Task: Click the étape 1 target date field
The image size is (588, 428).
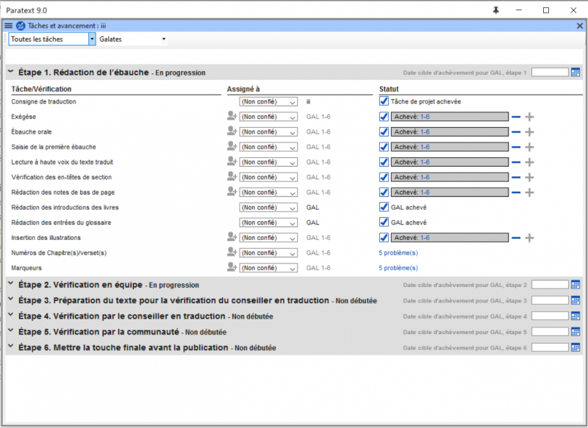Action: (550, 72)
